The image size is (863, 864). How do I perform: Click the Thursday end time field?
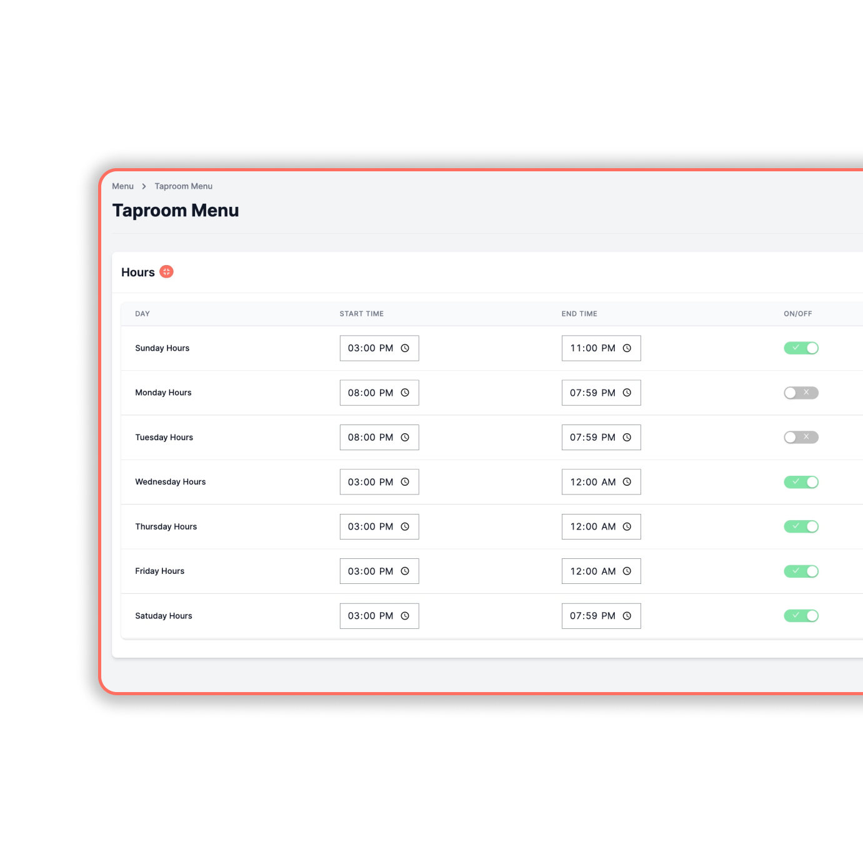tap(592, 527)
